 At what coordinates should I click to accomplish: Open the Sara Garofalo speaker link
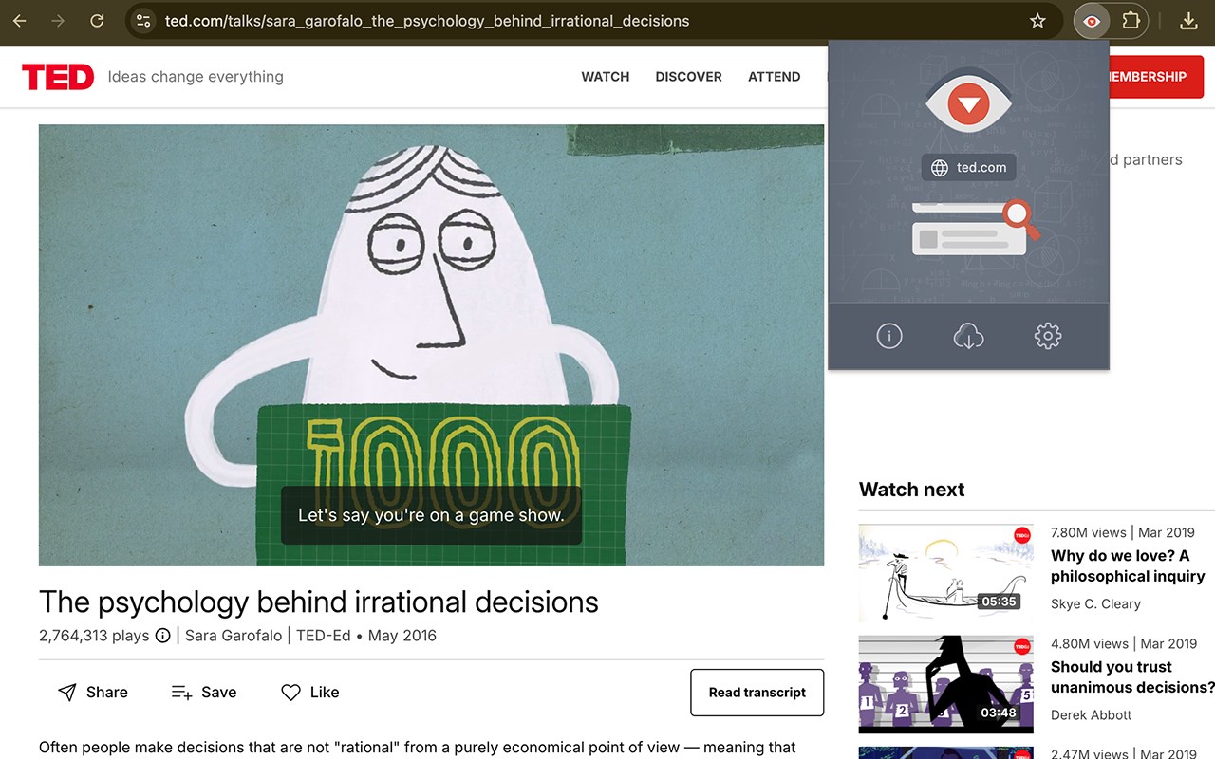(234, 636)
